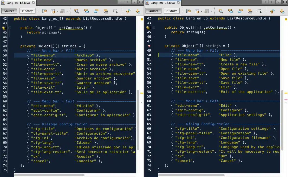This screenshot has height=177, width=288.
Task: Click disabled forward icon in Lang_es_ES toolbar
Action: click(62, 11)
